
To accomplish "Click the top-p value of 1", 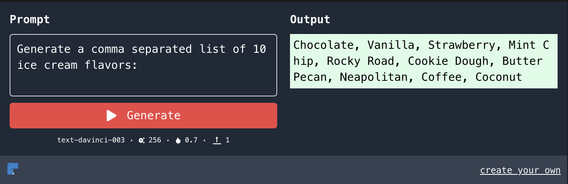I will pyautogui.click(x=228, y=140).
